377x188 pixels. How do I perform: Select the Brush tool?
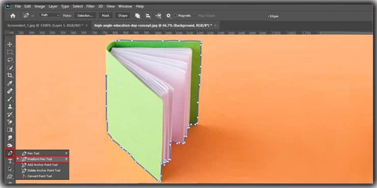(10, 99)
